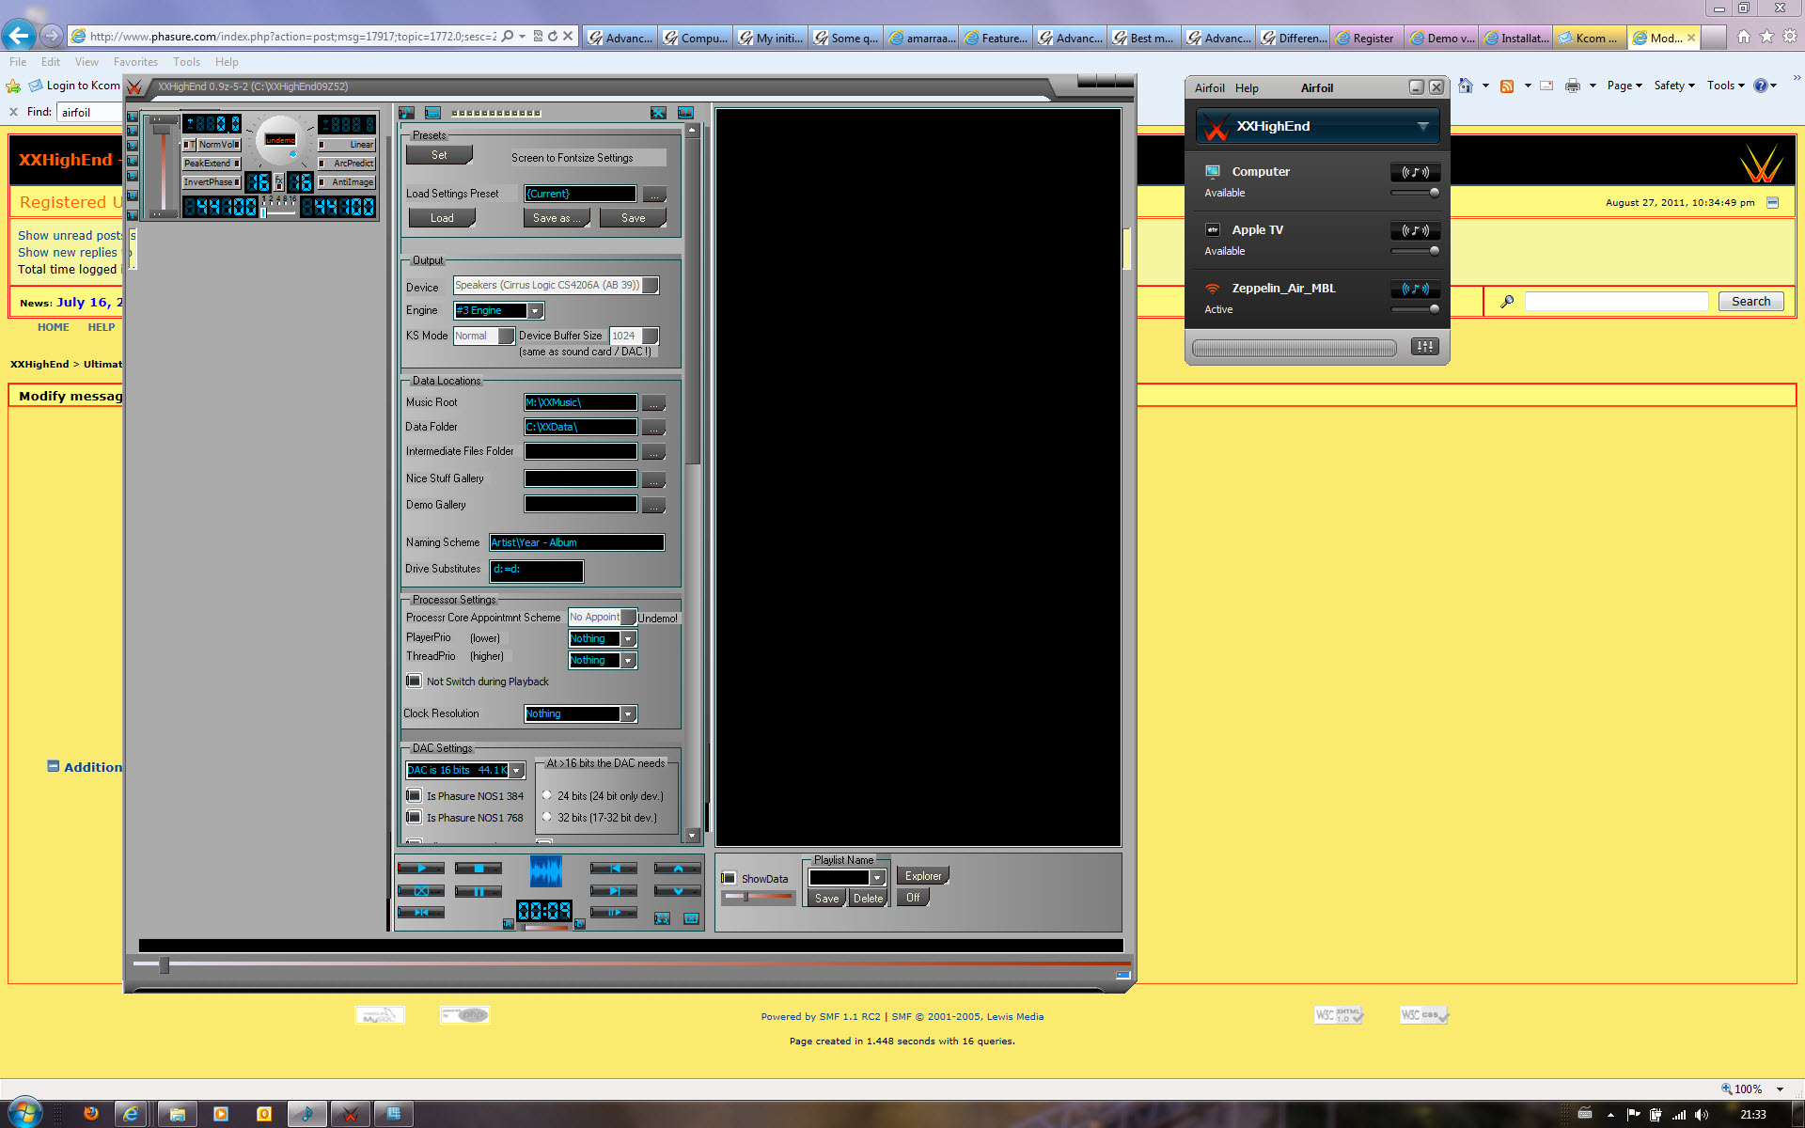1805x1128 pixels.
Task: Open the Playlist Name dropdown
Action: [x=877, y=877]
